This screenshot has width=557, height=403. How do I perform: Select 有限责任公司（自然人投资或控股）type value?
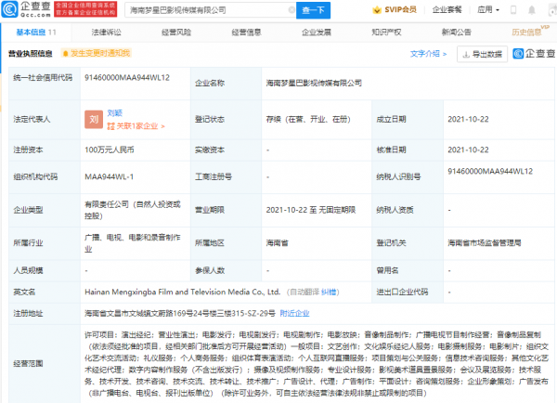[133, 210]
